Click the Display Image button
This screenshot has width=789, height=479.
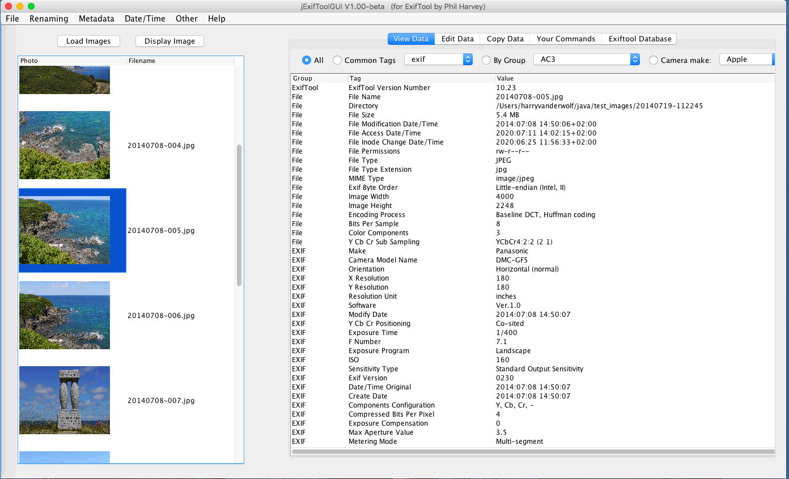coord(169,41)
